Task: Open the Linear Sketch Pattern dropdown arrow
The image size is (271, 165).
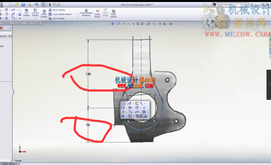Action: coord(77,14)
